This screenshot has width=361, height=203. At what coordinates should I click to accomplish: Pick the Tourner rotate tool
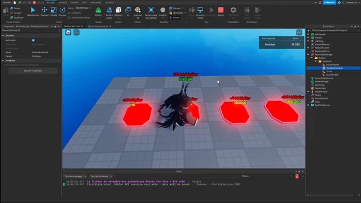click(x=62, y=11)
